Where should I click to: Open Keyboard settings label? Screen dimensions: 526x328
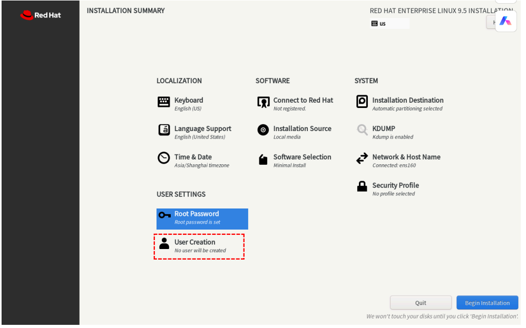(189, 100)
